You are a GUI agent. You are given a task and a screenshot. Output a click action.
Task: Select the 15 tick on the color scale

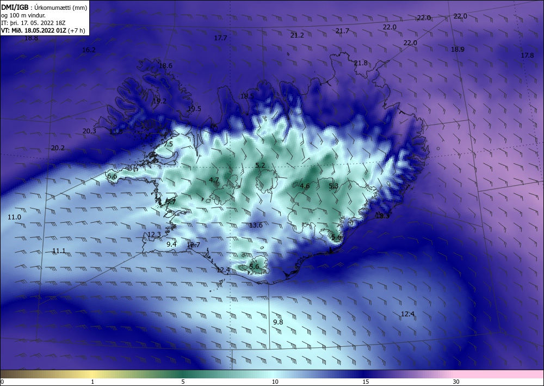pyautogui.click(x=366, y=382)
